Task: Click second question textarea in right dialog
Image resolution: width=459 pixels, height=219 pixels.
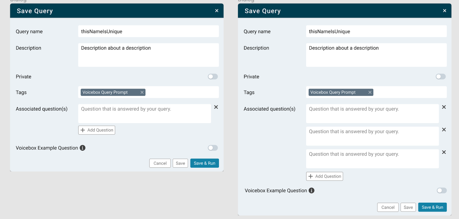Action: (372, 136)
